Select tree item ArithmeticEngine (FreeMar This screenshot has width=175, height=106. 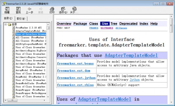(31, 64)
